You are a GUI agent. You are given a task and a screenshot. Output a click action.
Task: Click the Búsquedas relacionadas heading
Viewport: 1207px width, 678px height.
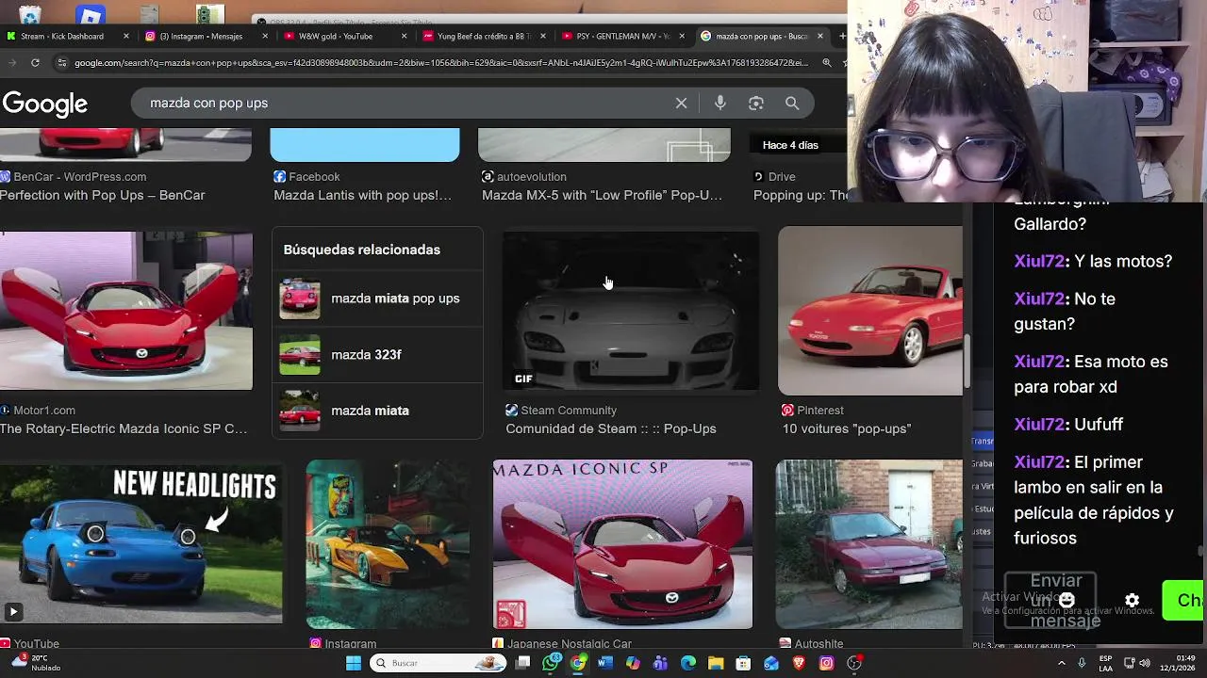362,250
